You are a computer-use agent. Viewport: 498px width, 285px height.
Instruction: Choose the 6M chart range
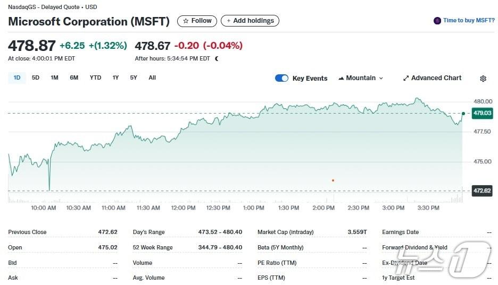point(74,77)
